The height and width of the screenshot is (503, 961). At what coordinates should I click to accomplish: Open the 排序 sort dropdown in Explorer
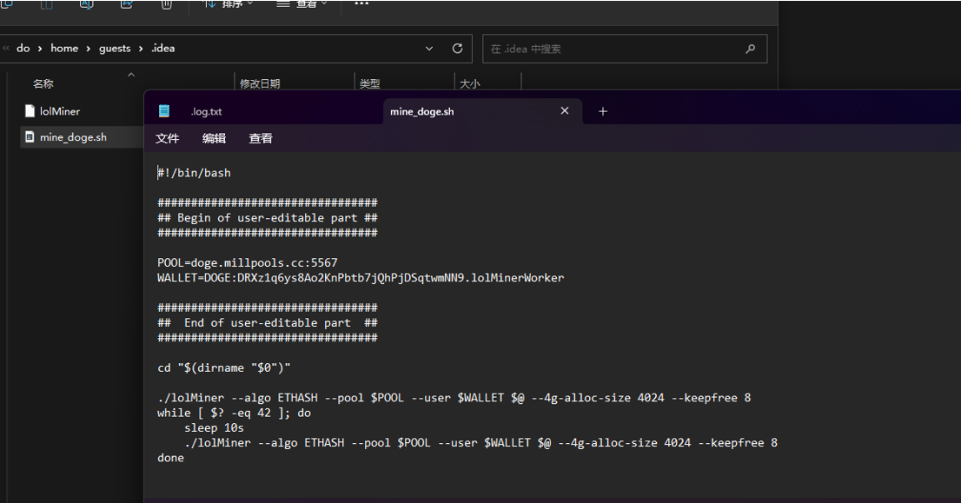coord(228,3)
